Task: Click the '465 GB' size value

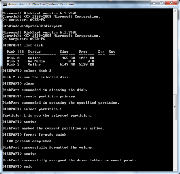Action: coord(68,58)
